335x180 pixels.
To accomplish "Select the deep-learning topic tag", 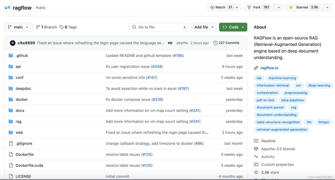I will coord(319,85).
